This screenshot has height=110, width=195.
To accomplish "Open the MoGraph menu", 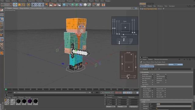I will pos(77,1).
